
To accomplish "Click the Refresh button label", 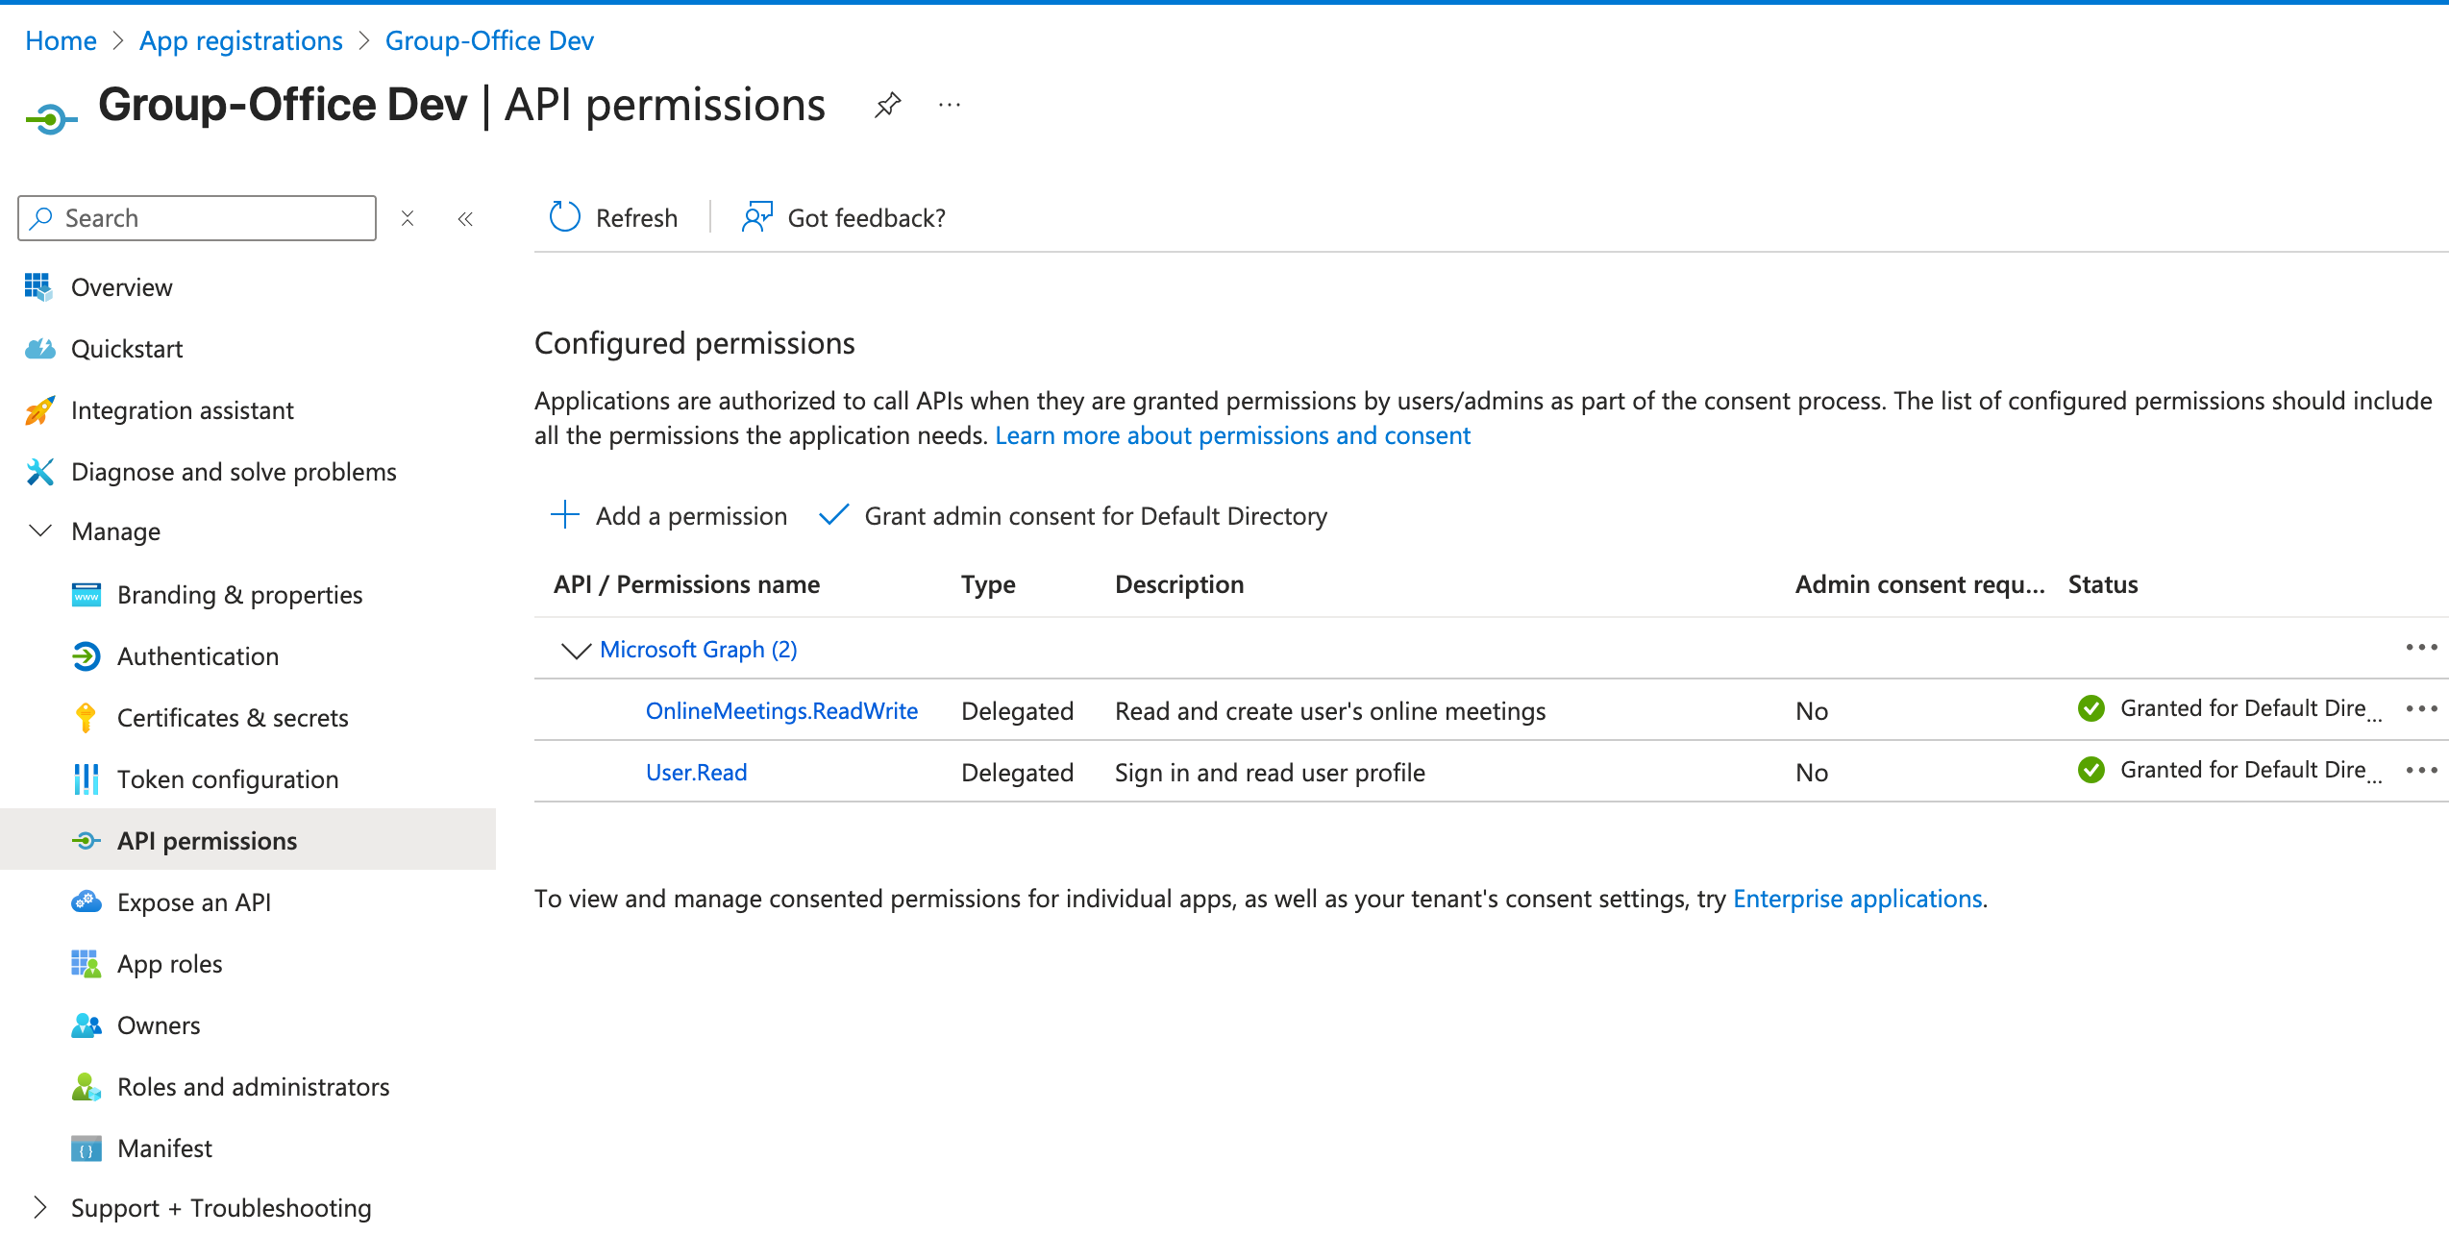I will [636, 218].
